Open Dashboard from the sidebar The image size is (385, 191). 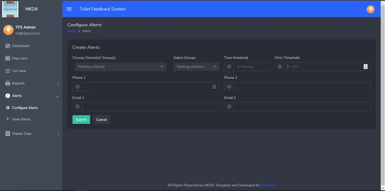click(20, 46)
